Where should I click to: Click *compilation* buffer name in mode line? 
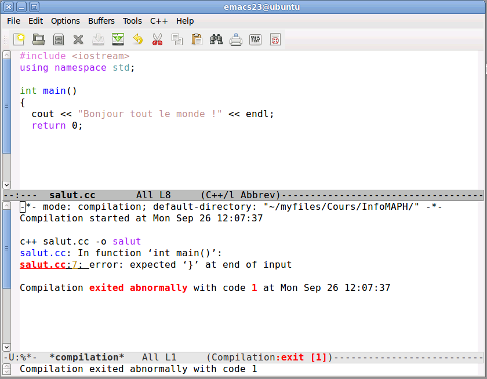click(86, 358)
